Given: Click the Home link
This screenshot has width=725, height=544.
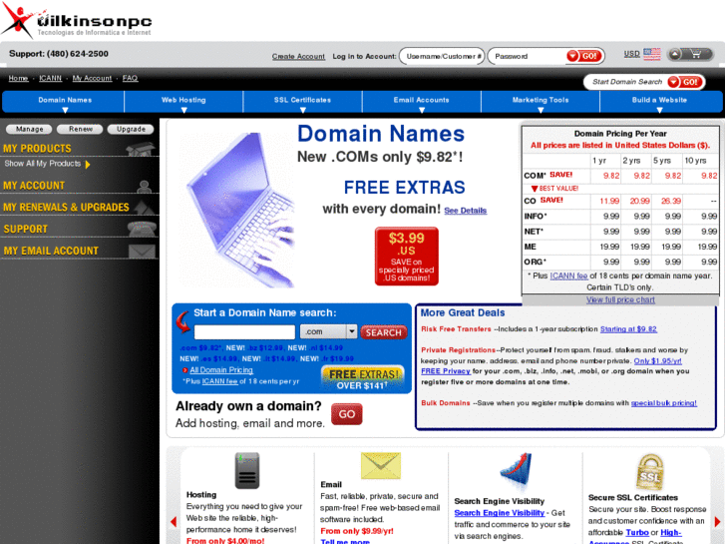Looking at the screenshot, I should click(x=18, y=78).
